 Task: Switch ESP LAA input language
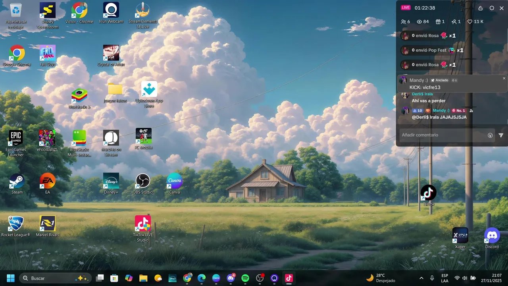pos(445,278)
